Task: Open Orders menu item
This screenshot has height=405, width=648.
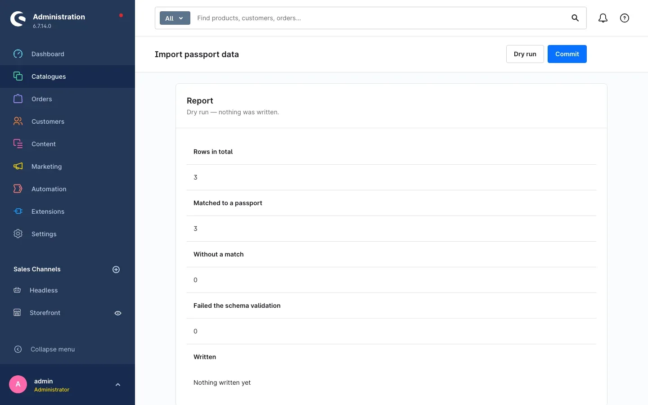Action: [67, 99]
